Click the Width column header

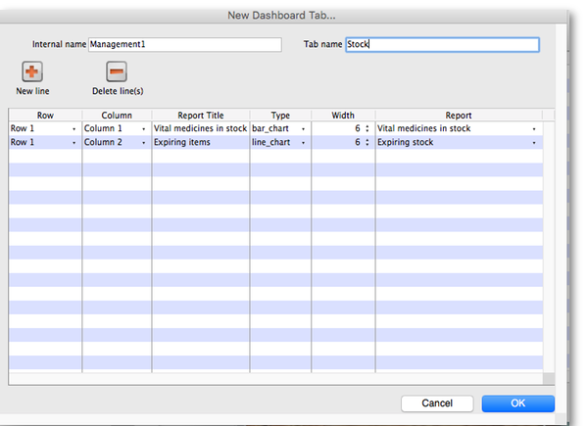tap(343, 116)
